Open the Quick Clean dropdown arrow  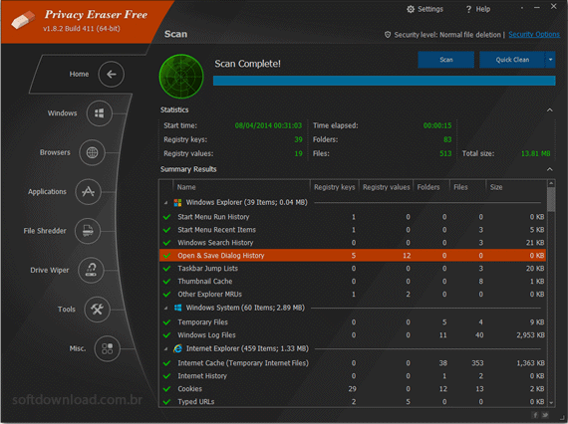[550, 60]
